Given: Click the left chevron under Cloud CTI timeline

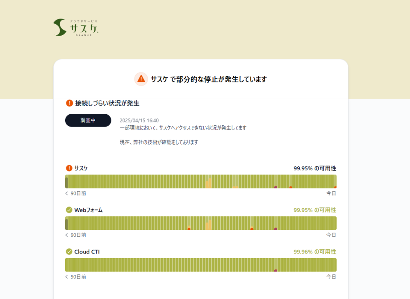Looking at the screenshot, I should pyautogui.click(x=67, y=277).
